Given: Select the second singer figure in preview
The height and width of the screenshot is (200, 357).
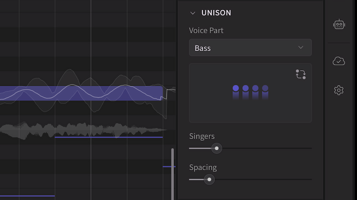Looking at the screenshot, I should pos(245,92).
